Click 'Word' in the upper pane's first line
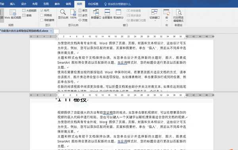The width and height of the screenshot is (238, 150). 103,43
